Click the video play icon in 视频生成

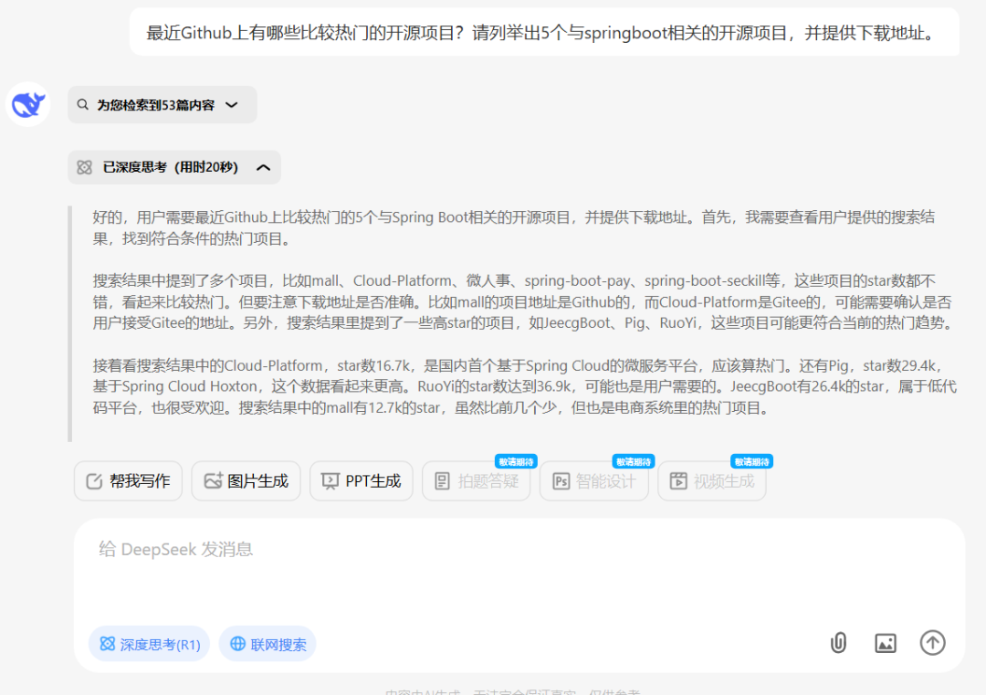click(678, 481)
